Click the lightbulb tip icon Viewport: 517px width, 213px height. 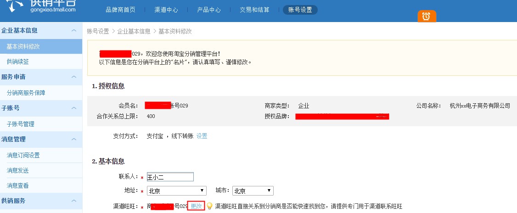[x=209, y=206]
